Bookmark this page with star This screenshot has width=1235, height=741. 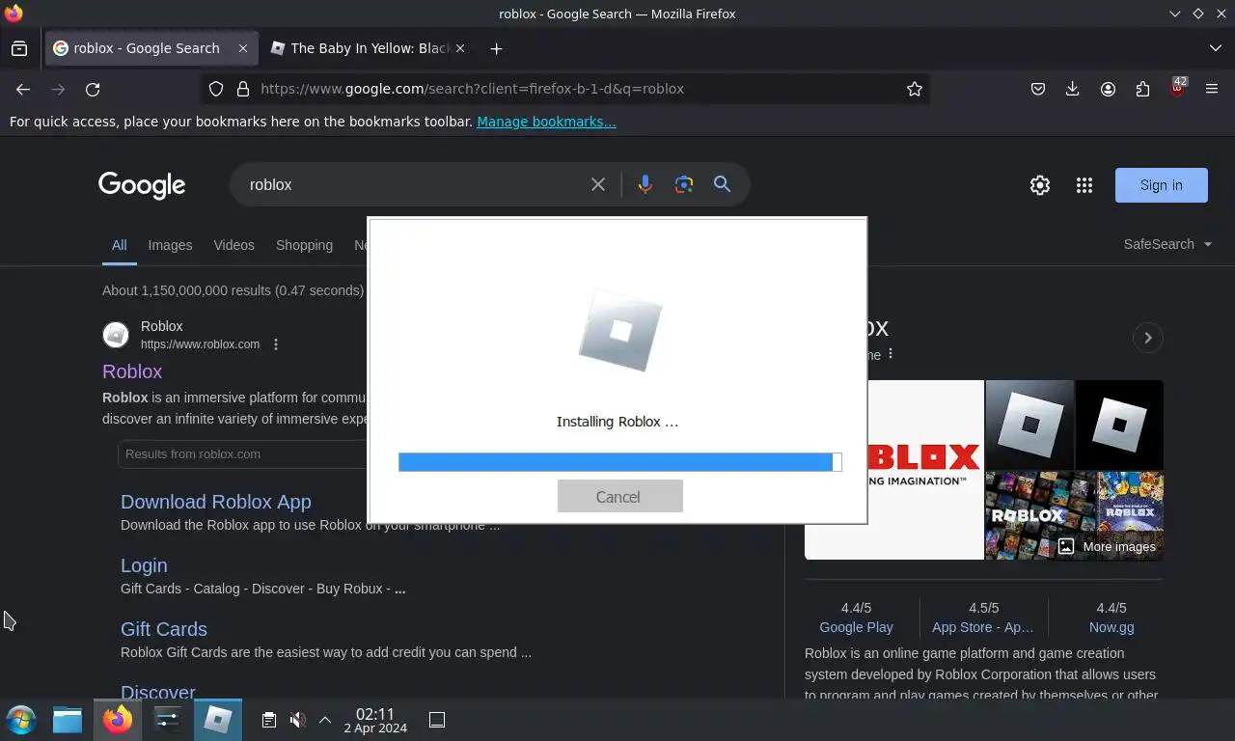click(914, 89)
